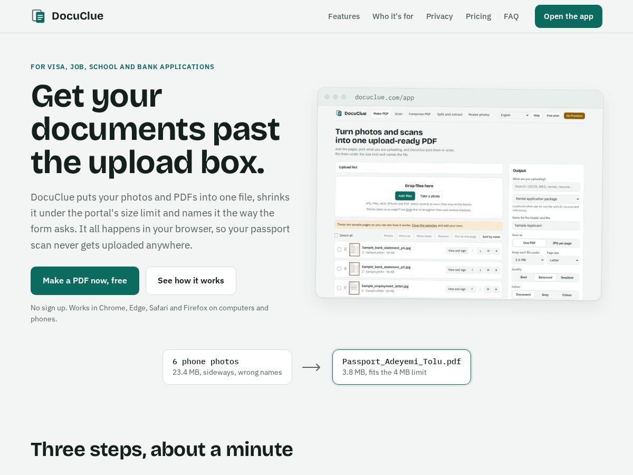Open the English language dropdown
The image size is (633, 475).
pos(514,115)
